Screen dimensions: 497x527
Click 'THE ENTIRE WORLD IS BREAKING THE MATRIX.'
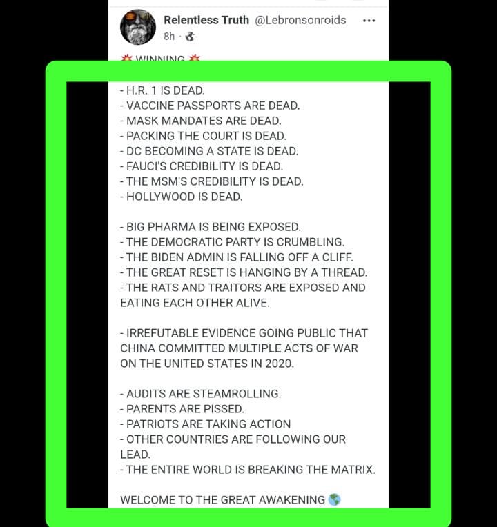coord(248,470)
